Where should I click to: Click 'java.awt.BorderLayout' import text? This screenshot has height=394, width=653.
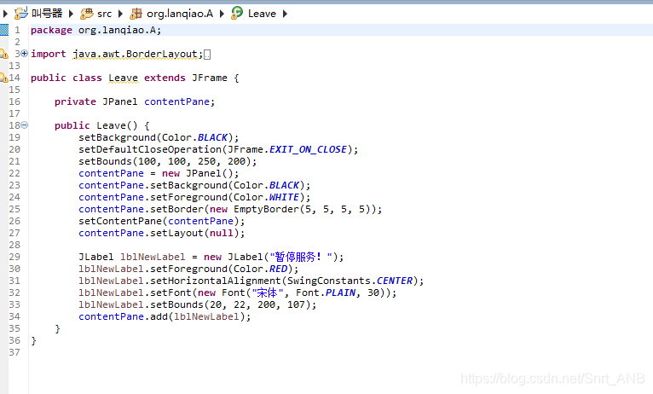click(135, 54)
